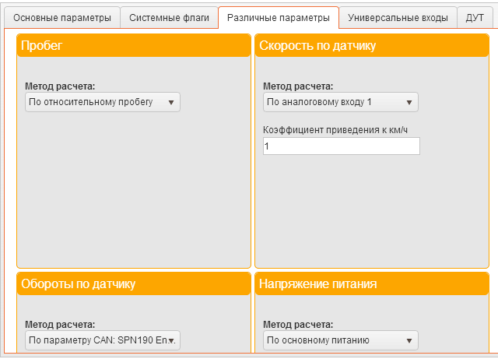Select the Пробег panel header
498x359 pixels.
pos(134,45)
